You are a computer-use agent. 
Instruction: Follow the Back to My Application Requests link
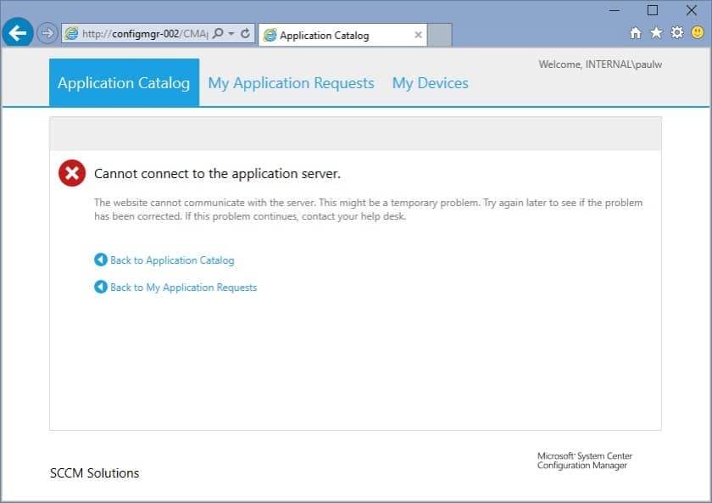click(182, 288)
